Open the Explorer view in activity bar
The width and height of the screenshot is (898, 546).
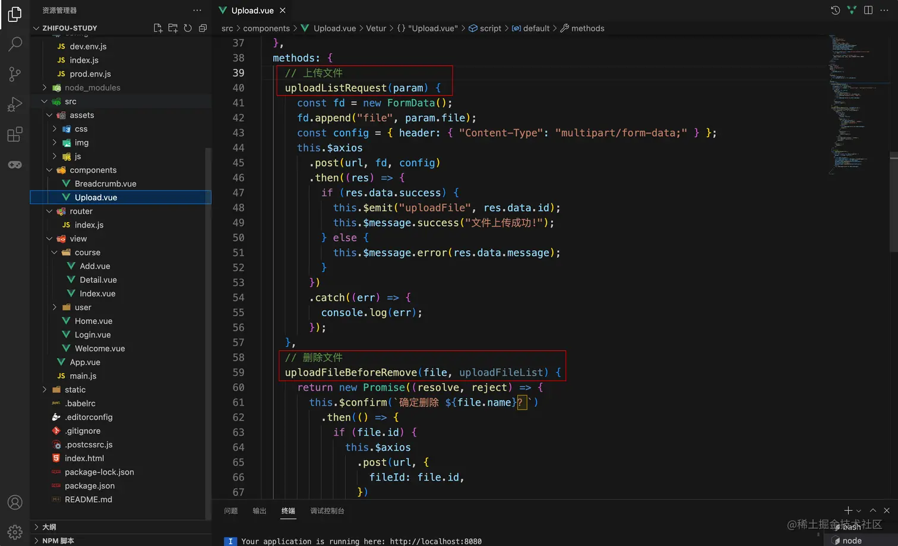15,14
